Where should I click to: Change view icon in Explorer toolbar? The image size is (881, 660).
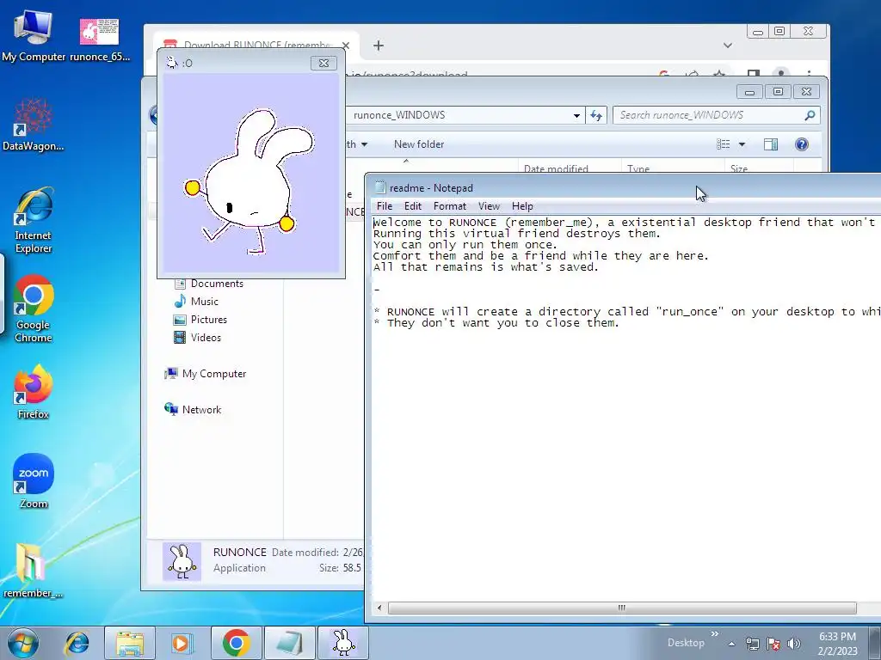(724, 144)
